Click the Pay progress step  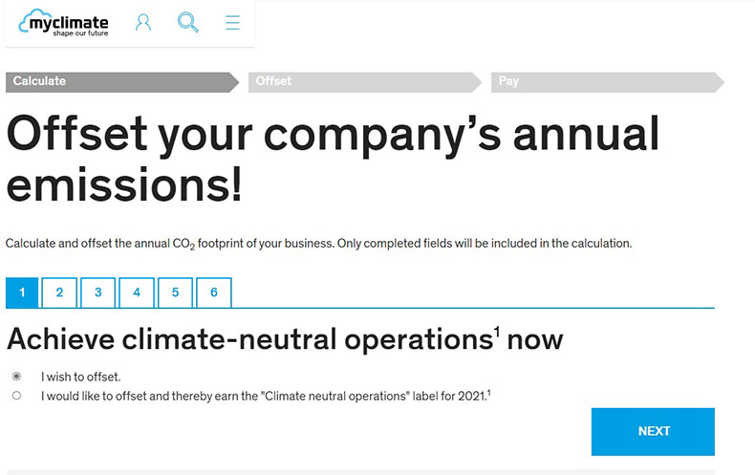click(x=608, y=82)
